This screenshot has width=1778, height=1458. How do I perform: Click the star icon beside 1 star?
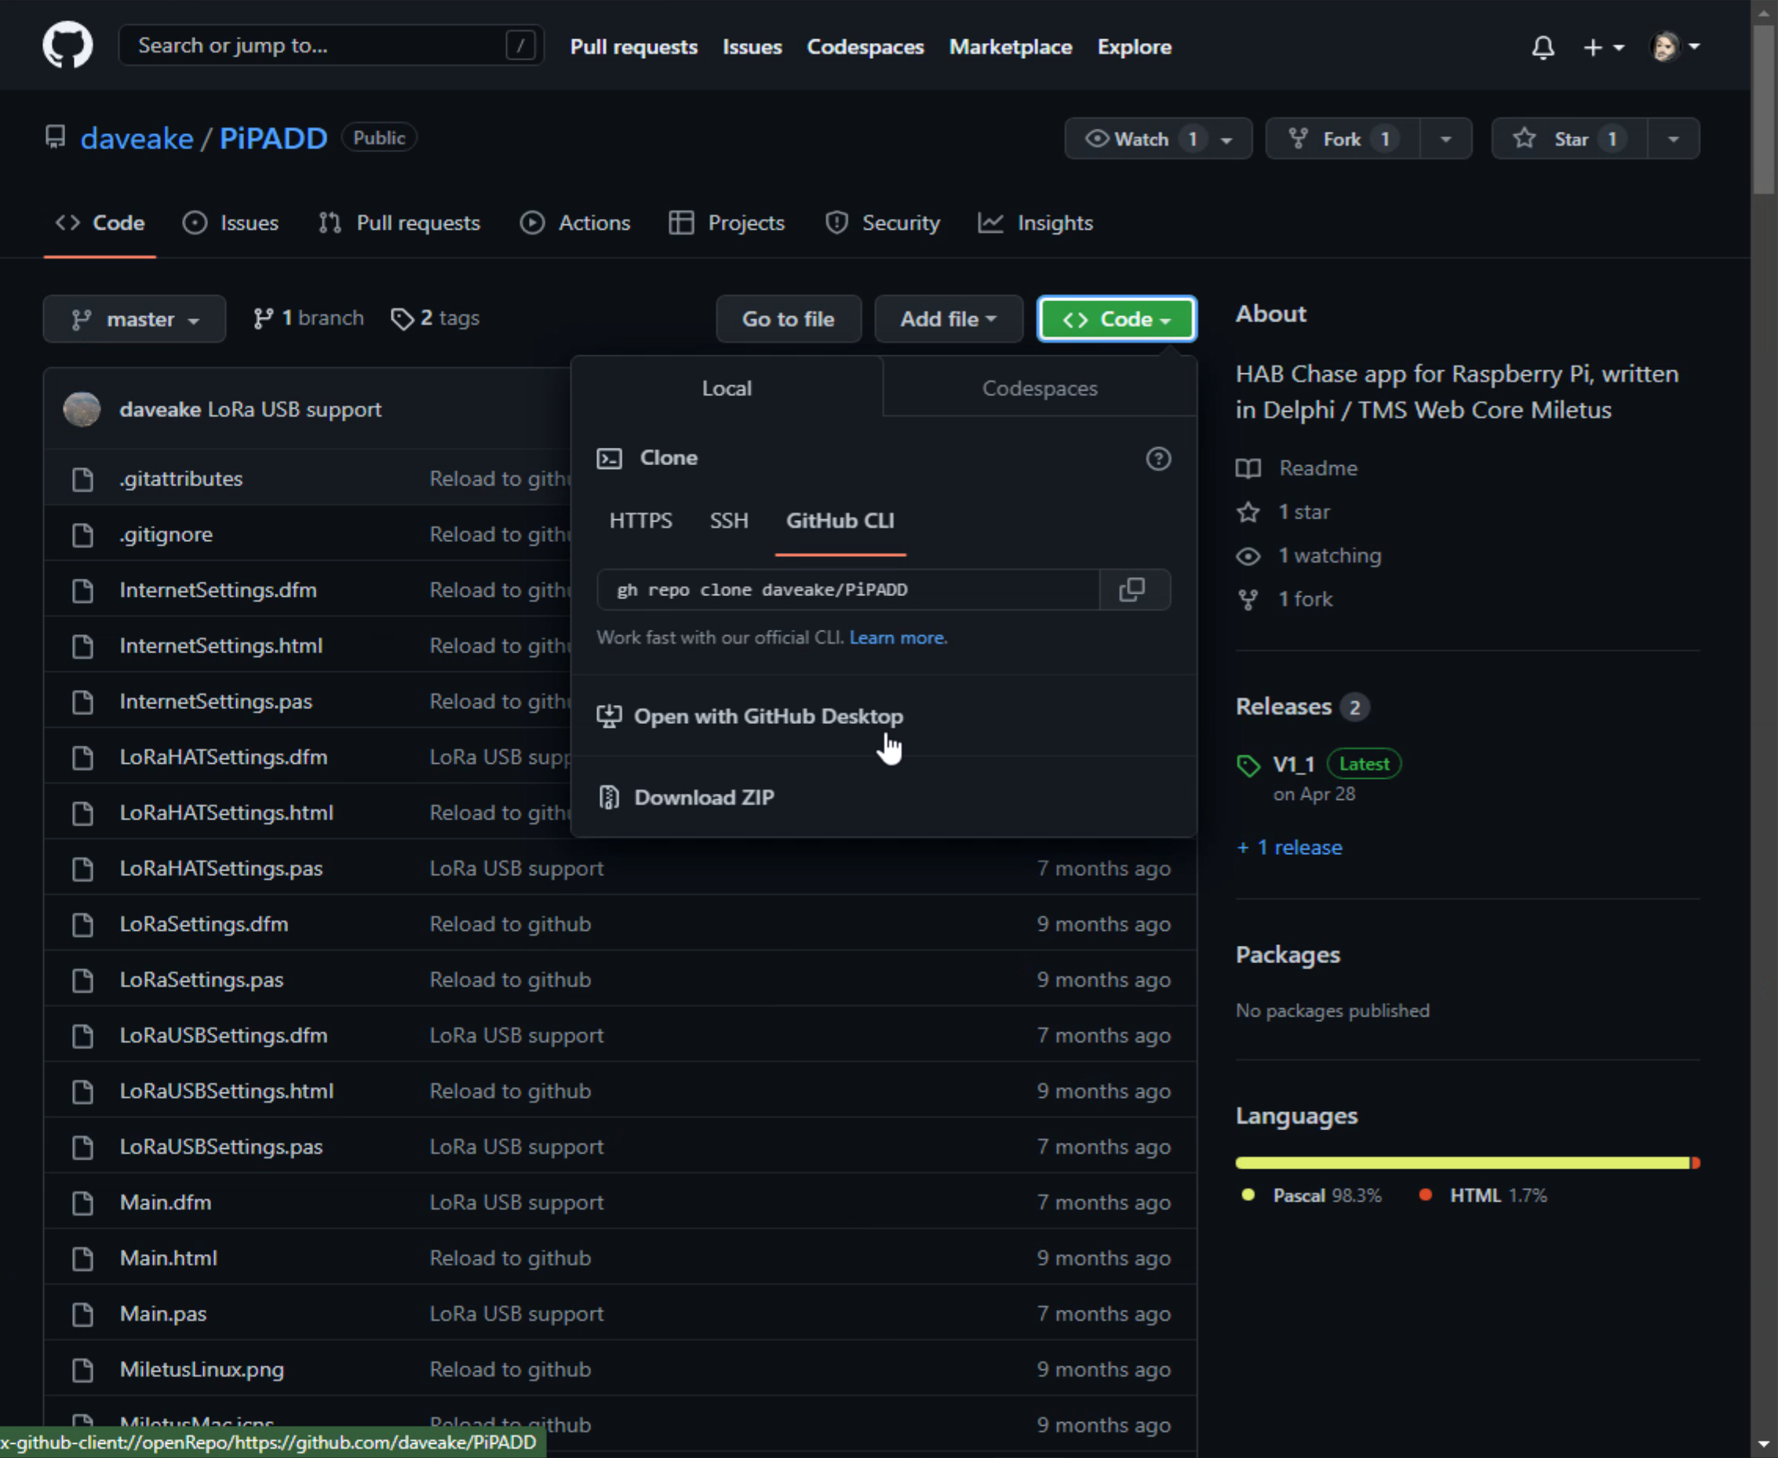pyautogui.click(x=1248, y=512)
